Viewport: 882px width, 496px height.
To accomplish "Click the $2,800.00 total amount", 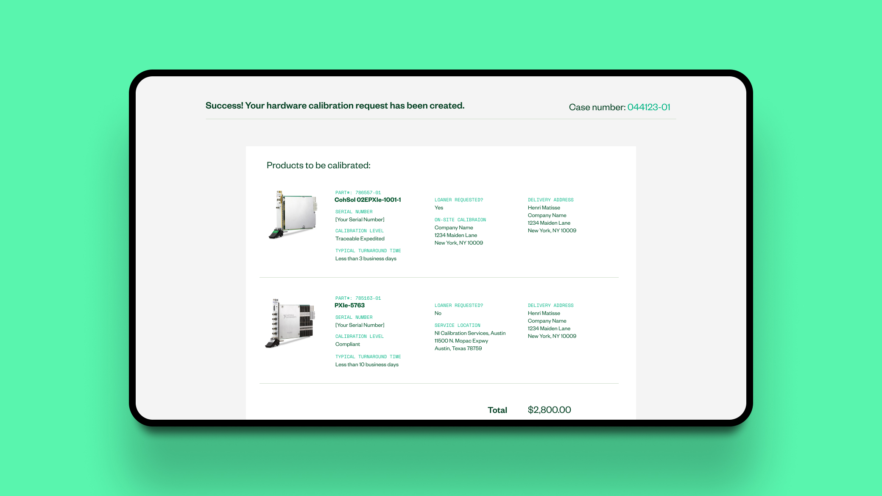I will 549,410.
